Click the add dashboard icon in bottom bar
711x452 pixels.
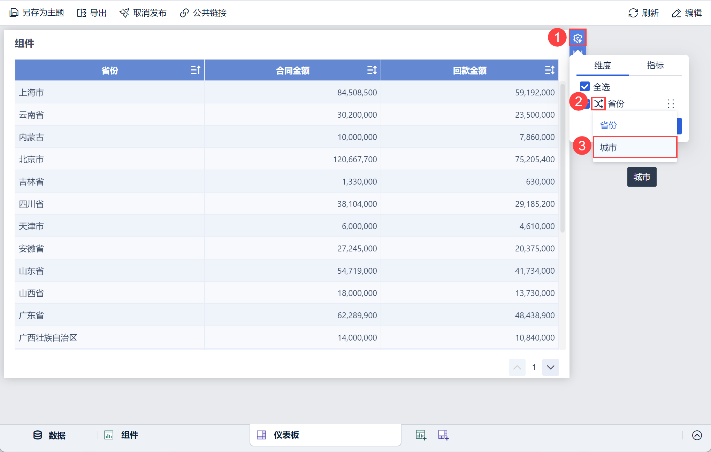(x=443, y=435)
